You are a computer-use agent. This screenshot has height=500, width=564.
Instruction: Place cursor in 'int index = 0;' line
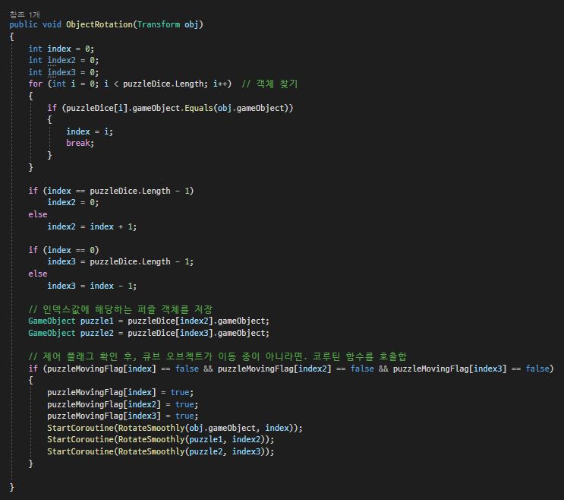[61, 49]
